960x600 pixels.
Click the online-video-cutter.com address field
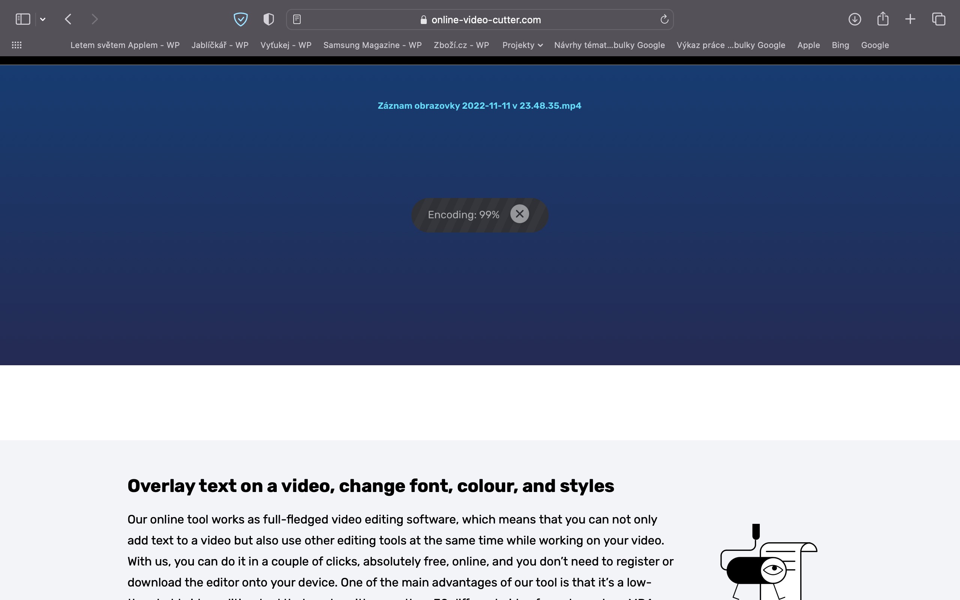coord(486,20)
